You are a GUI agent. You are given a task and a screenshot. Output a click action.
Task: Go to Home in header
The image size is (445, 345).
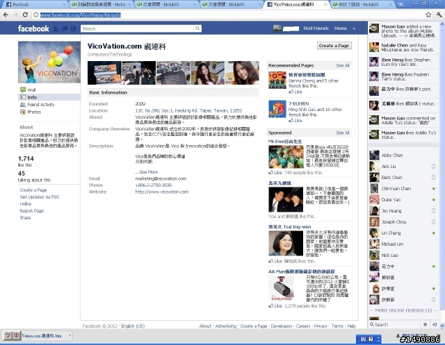coord(340,28)
